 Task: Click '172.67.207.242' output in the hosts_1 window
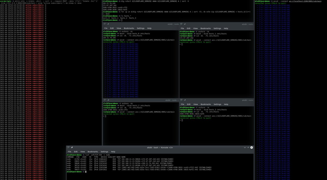pos(186,38)
